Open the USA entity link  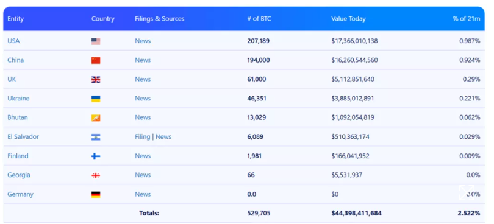[13, 41]
